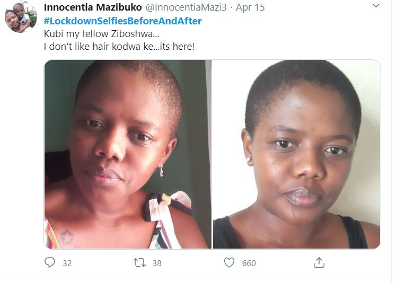This screenshot has width=397, height=282.
Task: Open the share tweet icon
Action: 319,262
